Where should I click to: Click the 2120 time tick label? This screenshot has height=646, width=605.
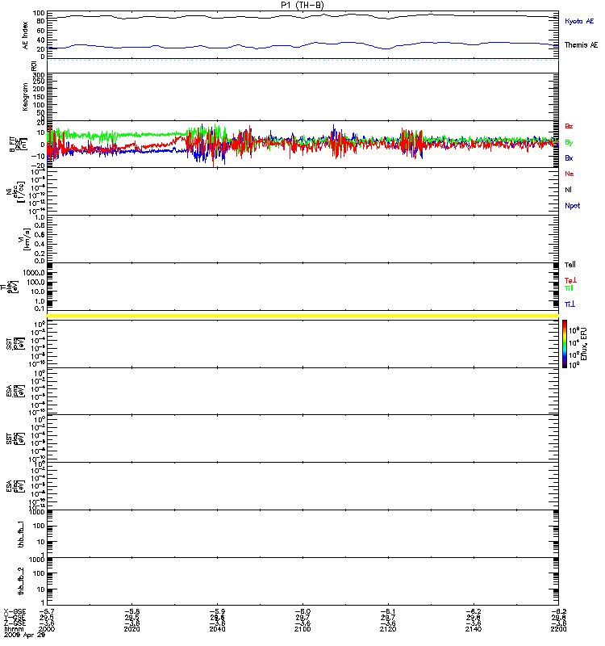click(388, 629)
